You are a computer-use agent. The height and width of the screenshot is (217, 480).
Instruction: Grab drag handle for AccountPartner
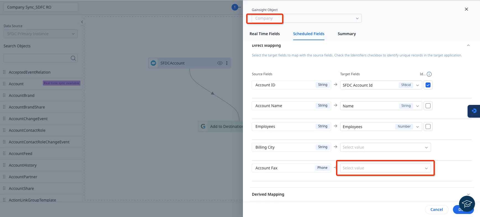point(4,177)
